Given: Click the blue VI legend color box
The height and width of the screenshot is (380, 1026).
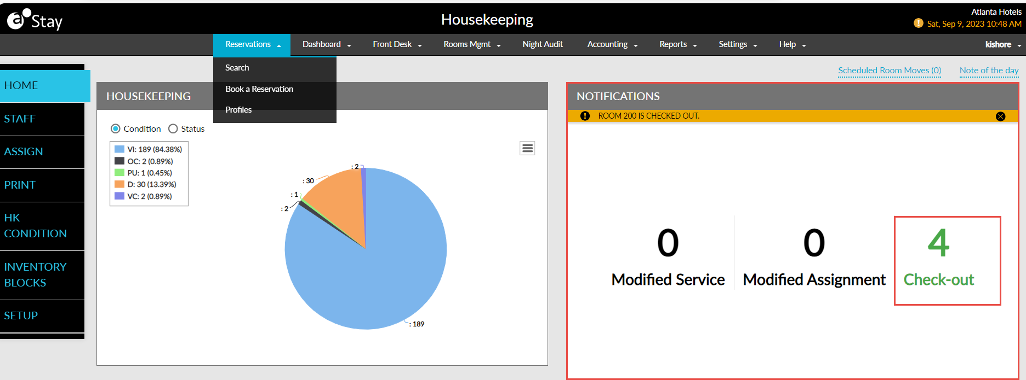Looking at the screenshot, I should click(119, 149).
